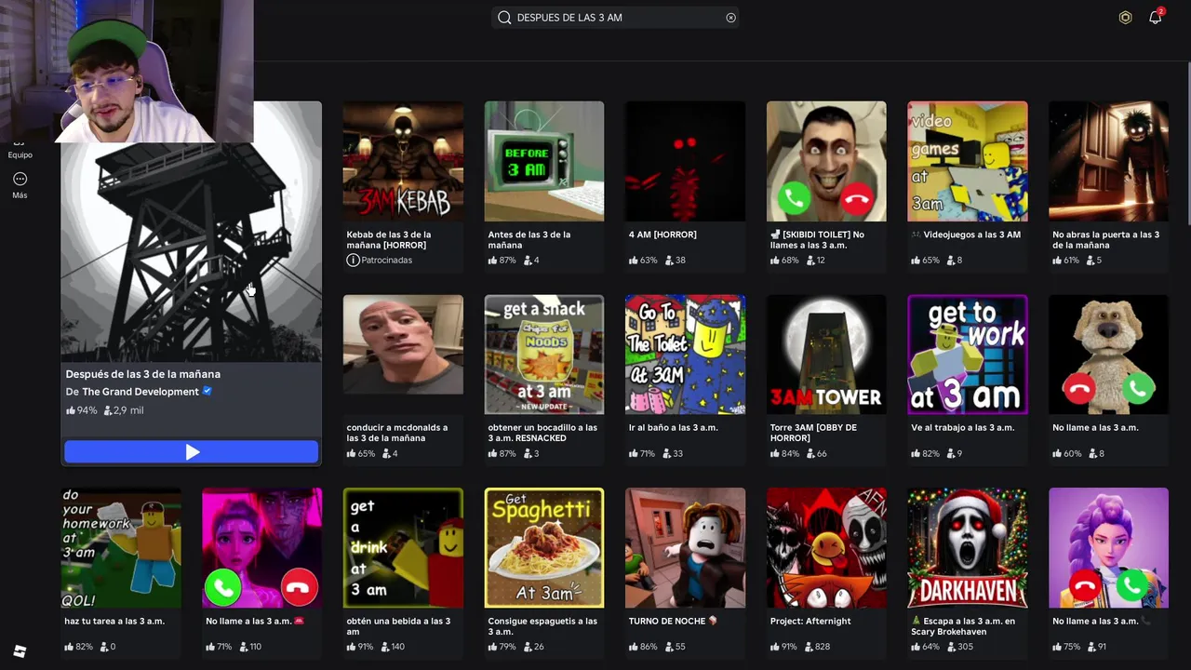Open the 3AM Tower thumbnail
Viewport: 1191px width, 670px height.
pos(826,355)
